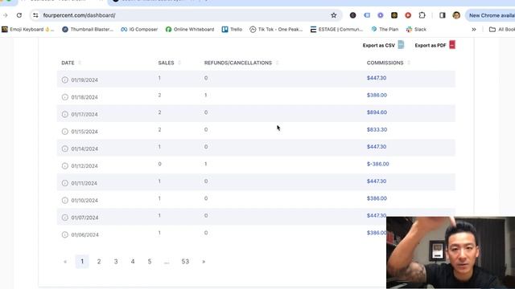Expand details icon for 01/14/2024 row
Viewport: 515px width, 289px height.
point(65,149)
